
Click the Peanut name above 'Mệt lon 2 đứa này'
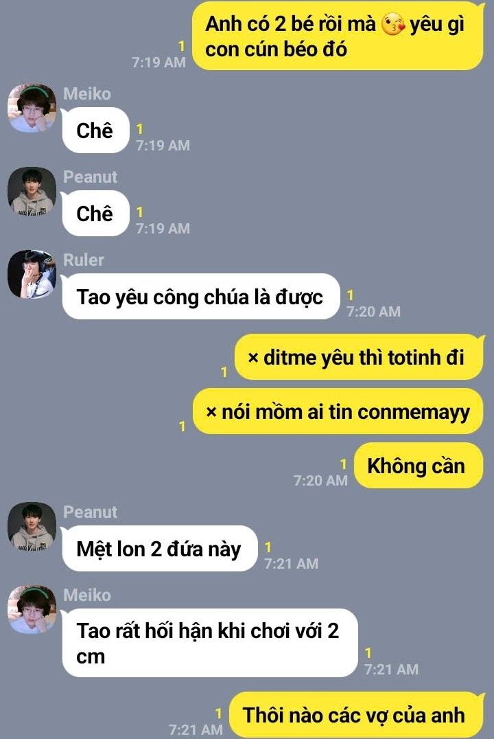tap(90, 512)
